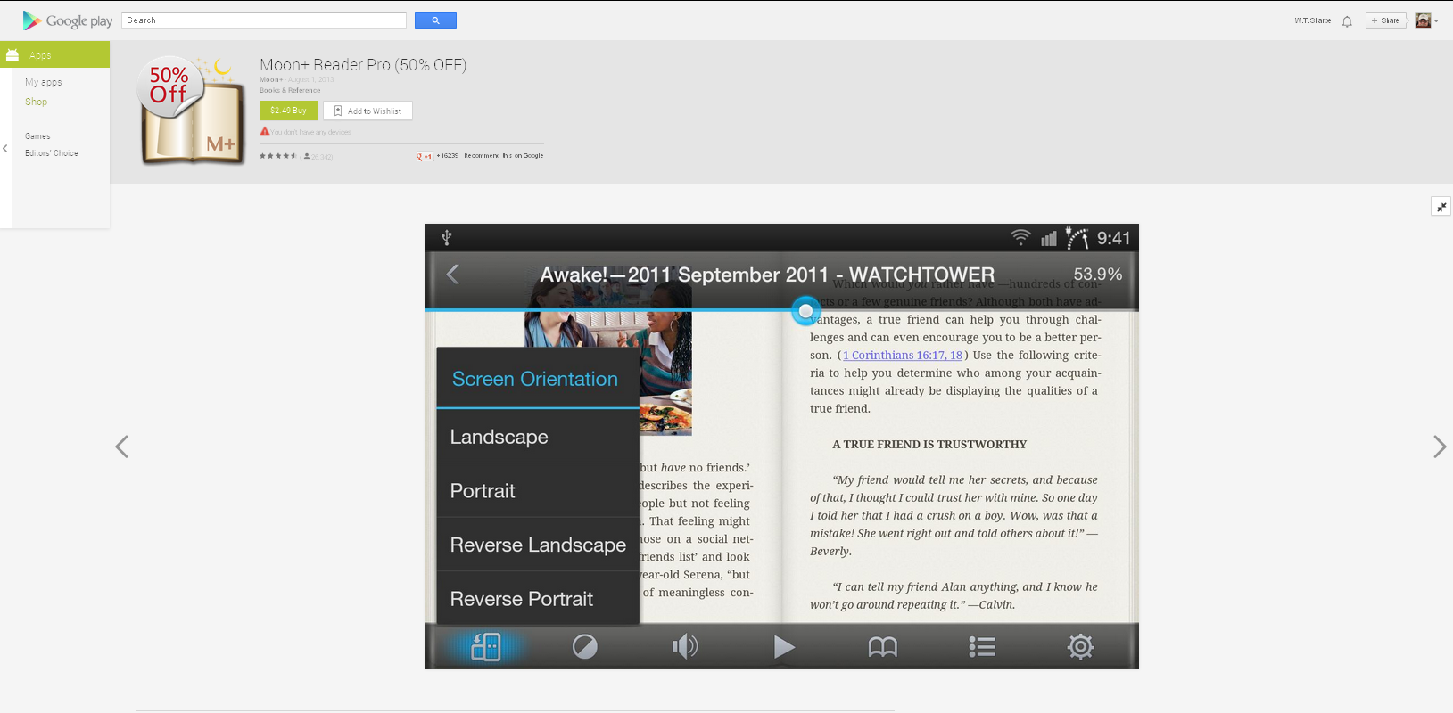The height and width of the screenshot is (713, 1453).
Task: Go to My apps
Action: (44, 82)
